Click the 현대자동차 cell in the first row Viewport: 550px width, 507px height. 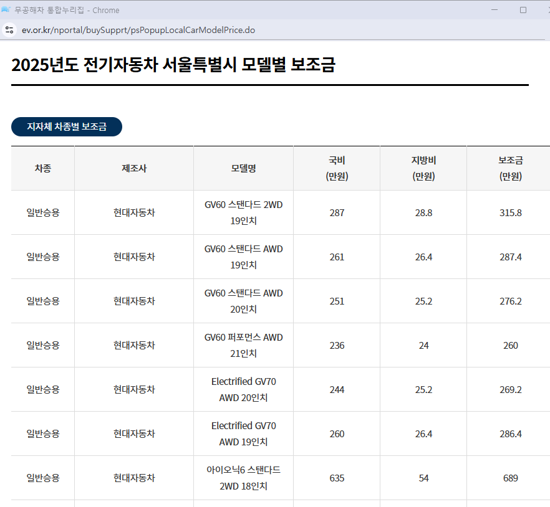(133, 212)
